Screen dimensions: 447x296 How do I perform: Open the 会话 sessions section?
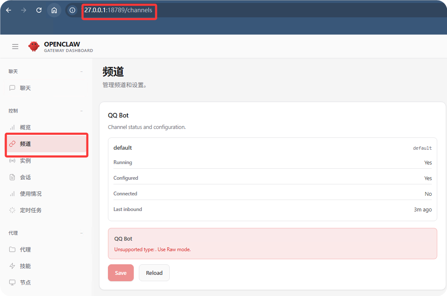(x=25, y=177)
